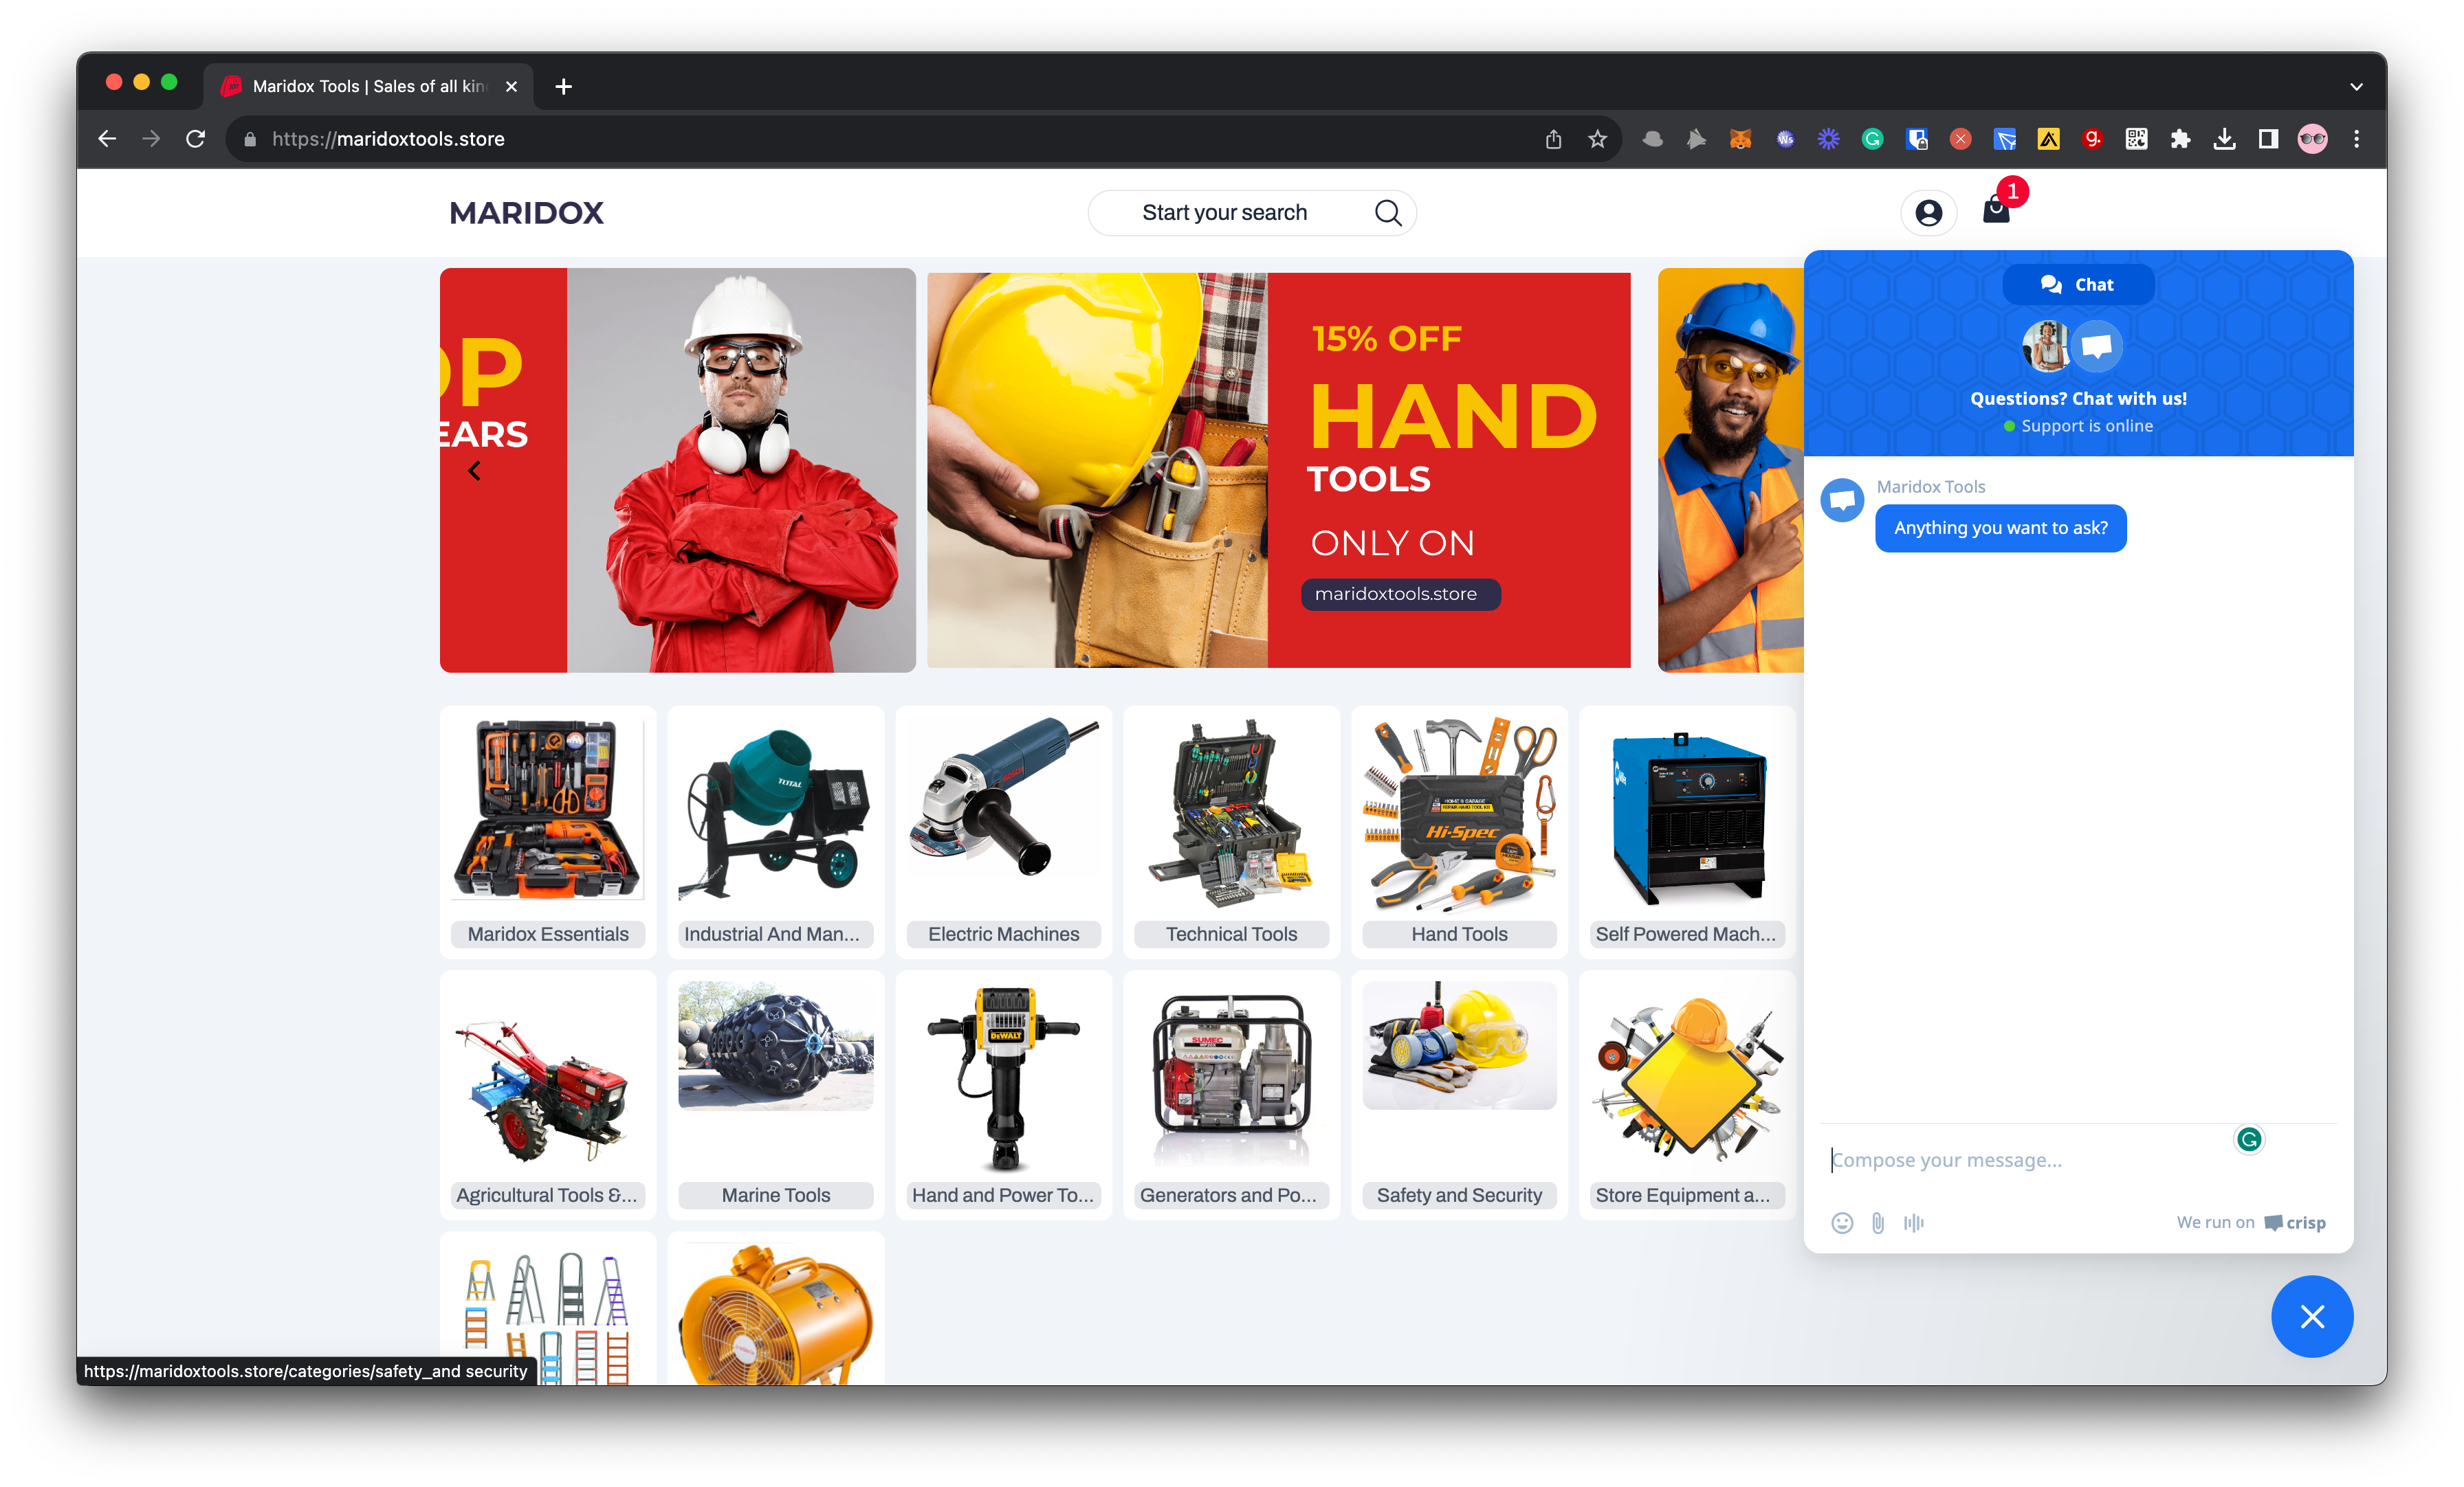2464x1487 pixels.
Task: Close the Maridox Tools tab
Action: pos(511,87)
